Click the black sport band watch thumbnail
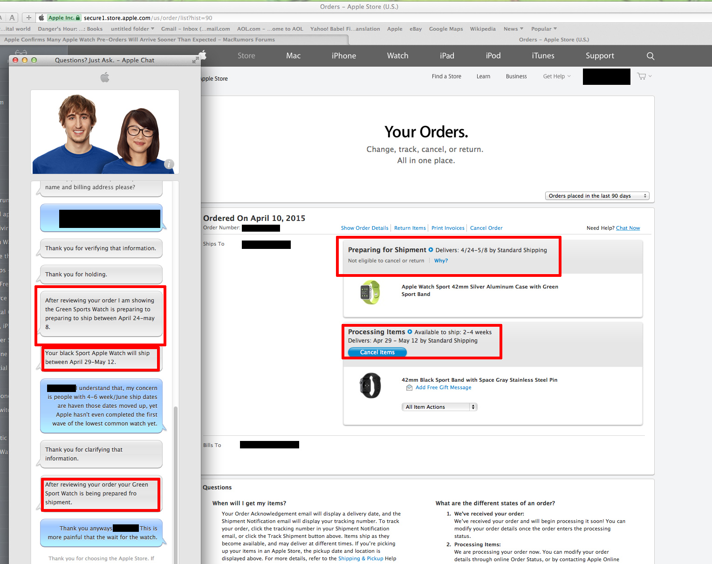The image size is (712, 564). pos(370,385)
